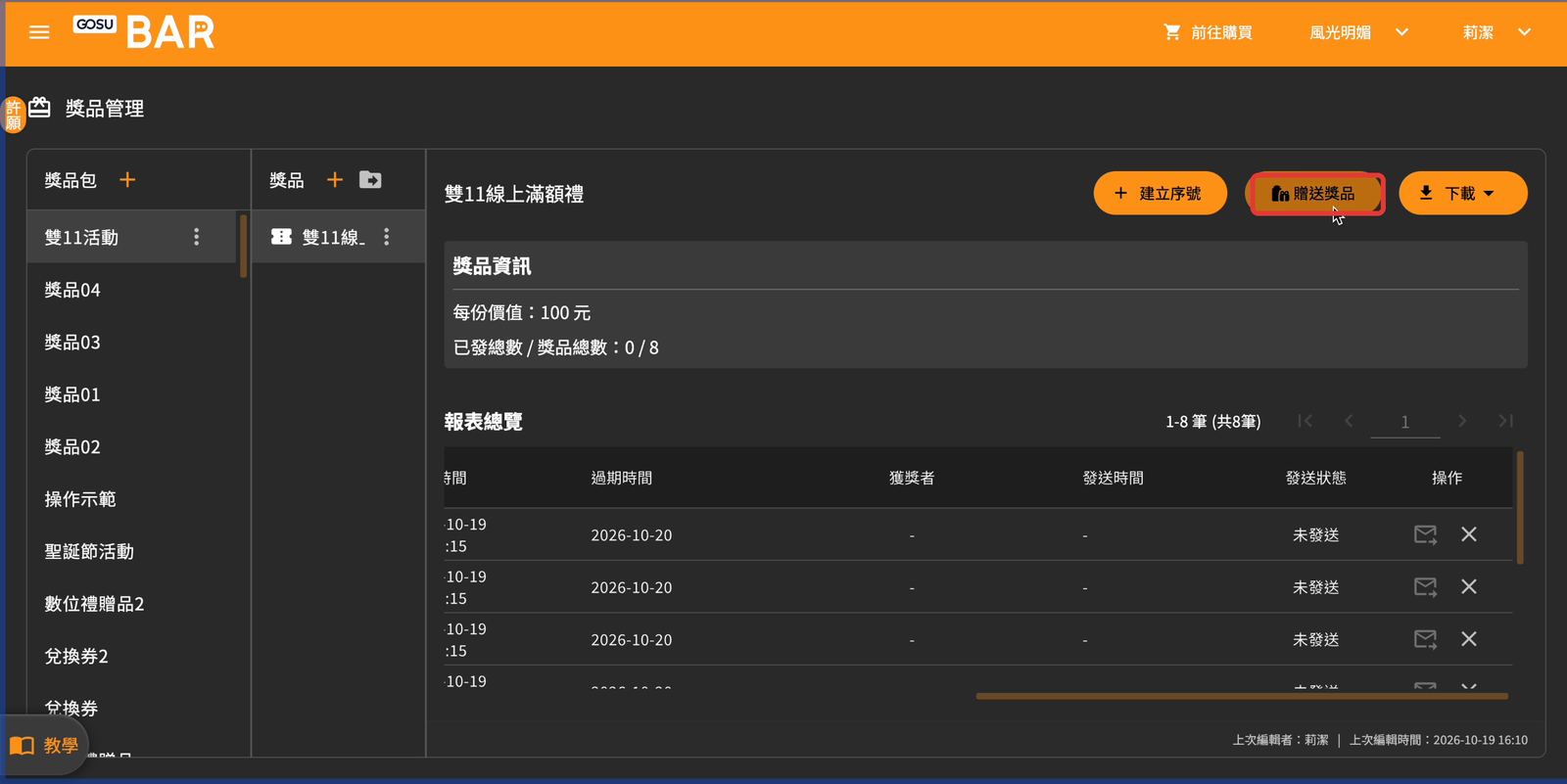Click delete X in third 未發送 row
The width and height of the screenshot is (1567, 784).
[1469, 639]
